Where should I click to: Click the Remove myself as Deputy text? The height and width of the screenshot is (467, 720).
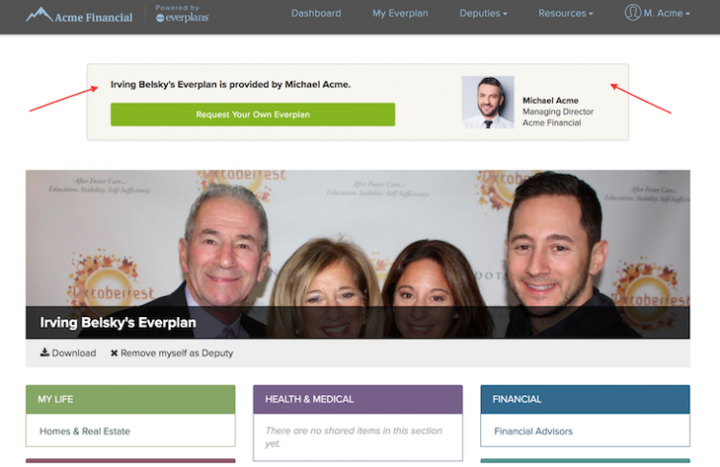(177, 353)
